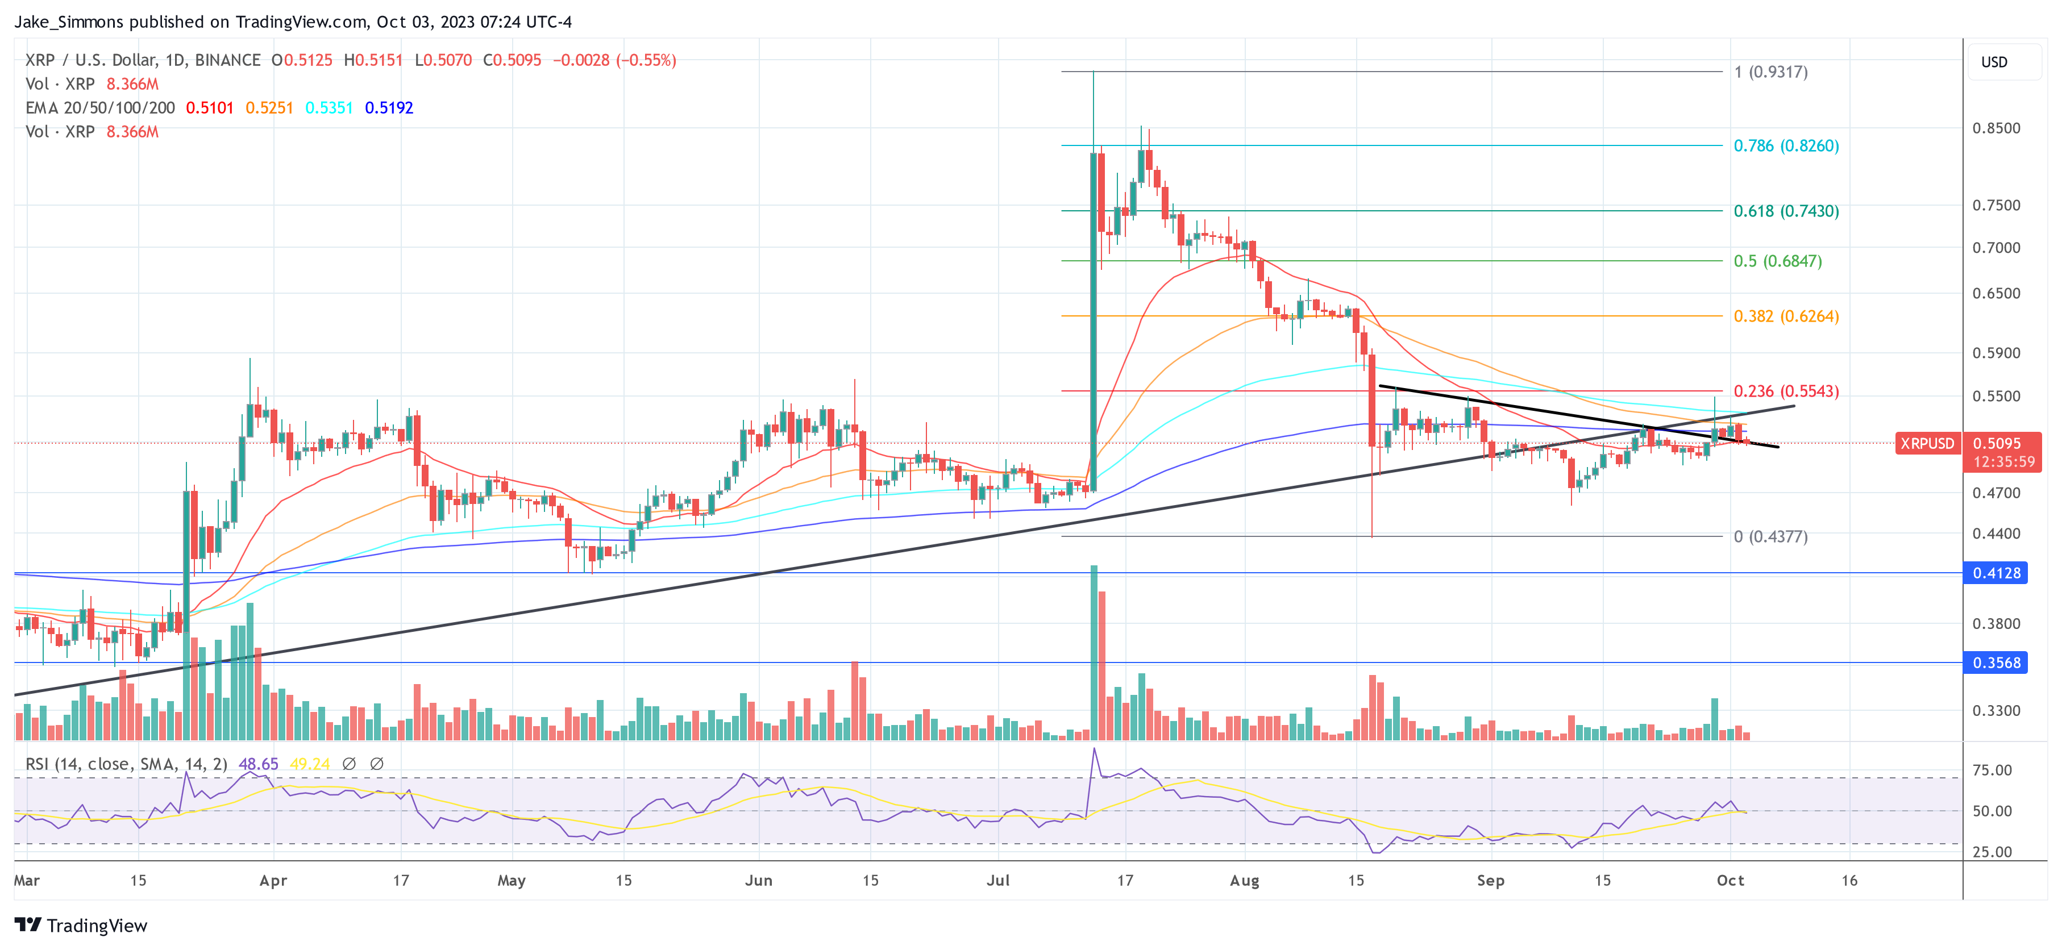This screenshot has height=950, width=2062.
Task: Click the Mar label on the date axis
Action: tap(26, 879)
